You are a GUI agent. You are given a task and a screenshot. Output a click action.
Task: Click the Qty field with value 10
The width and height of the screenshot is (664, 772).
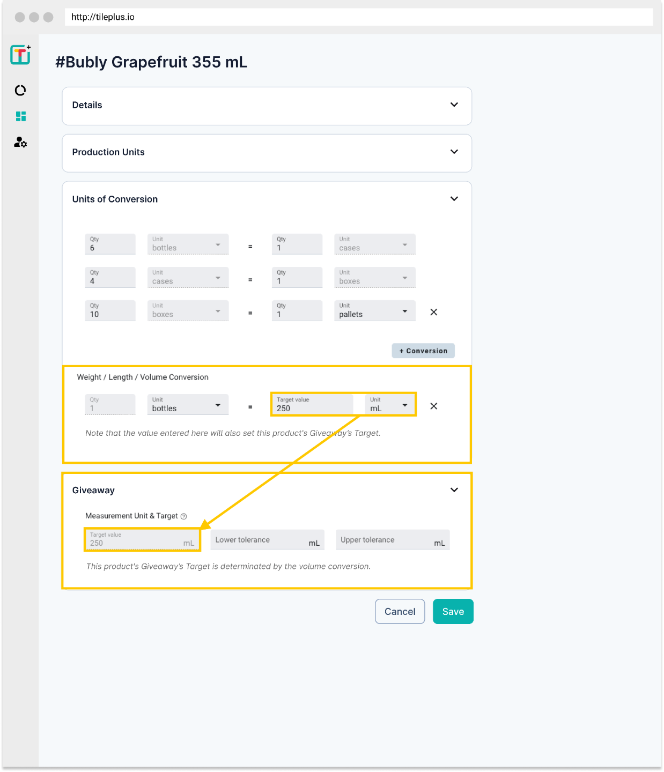tap(110, 310)
